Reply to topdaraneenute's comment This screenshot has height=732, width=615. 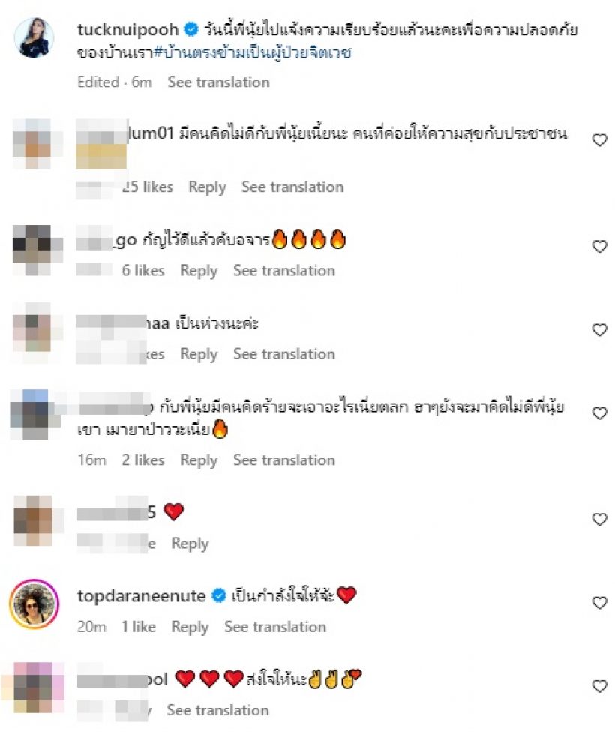point(190,627)
